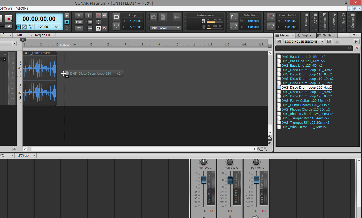
Task: Click the Loop on/off icon
Action: (116, 17)
